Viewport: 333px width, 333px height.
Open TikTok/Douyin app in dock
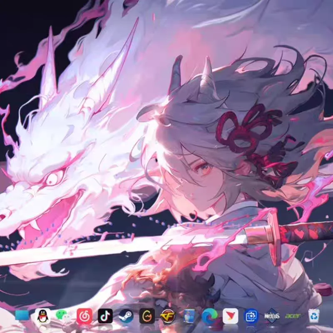pyautogui.click(x=105, y=316)
